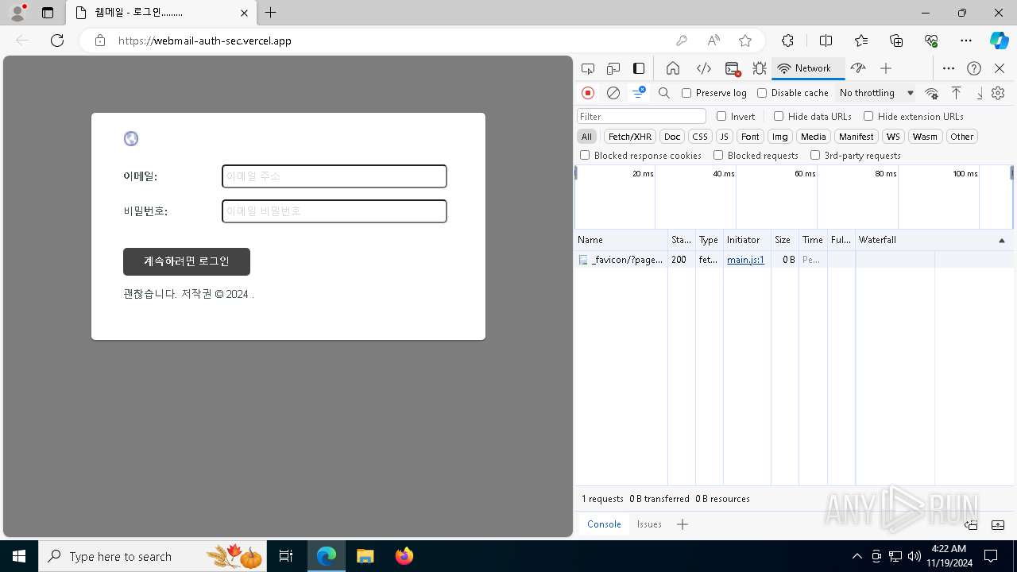This screenshot has height=572, width=1017.
Task: Switch to Console drawer tab
Action: [604, 524]
